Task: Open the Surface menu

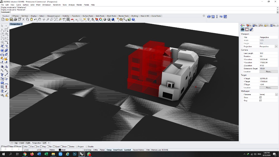Action: (x=26, y=5)
